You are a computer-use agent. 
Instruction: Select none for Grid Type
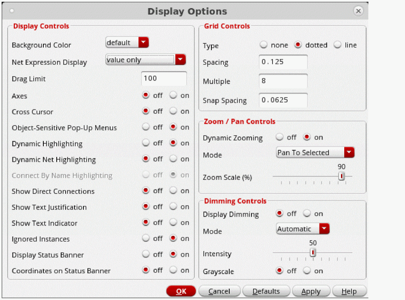pos(264,45)
